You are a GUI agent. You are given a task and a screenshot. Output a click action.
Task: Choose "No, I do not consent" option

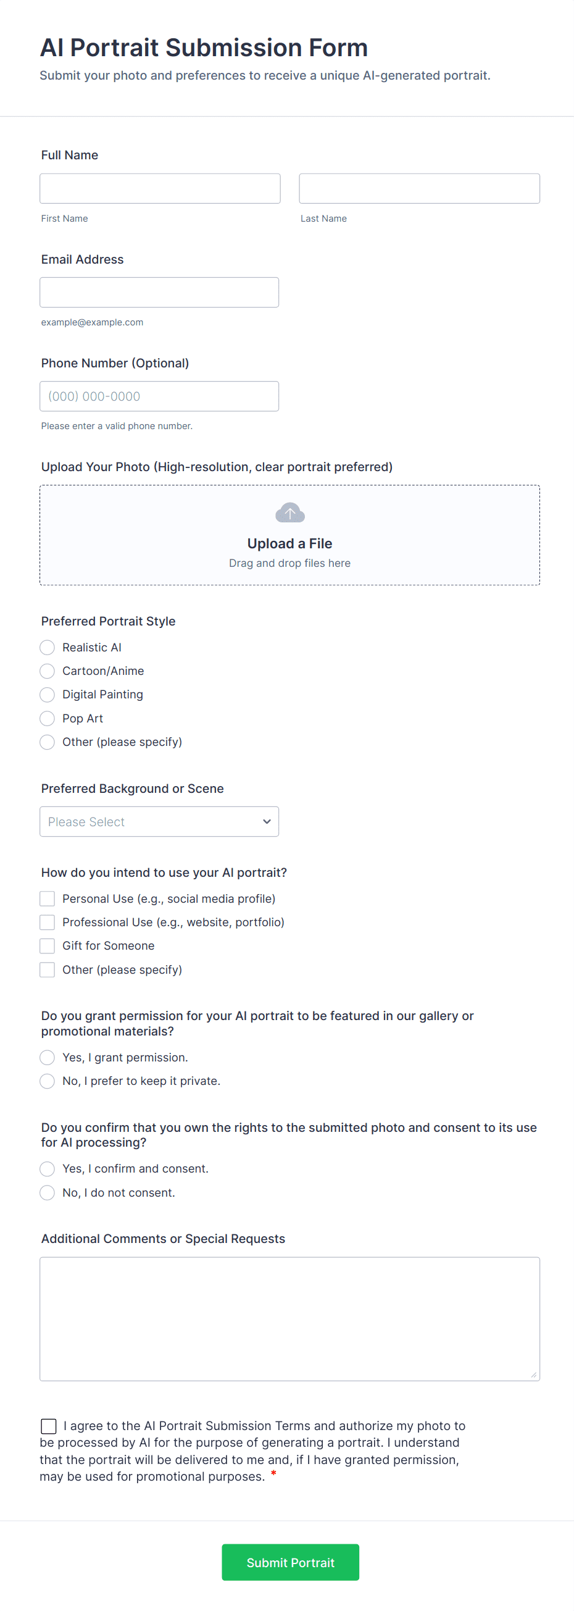click(x=48, y=1192)
